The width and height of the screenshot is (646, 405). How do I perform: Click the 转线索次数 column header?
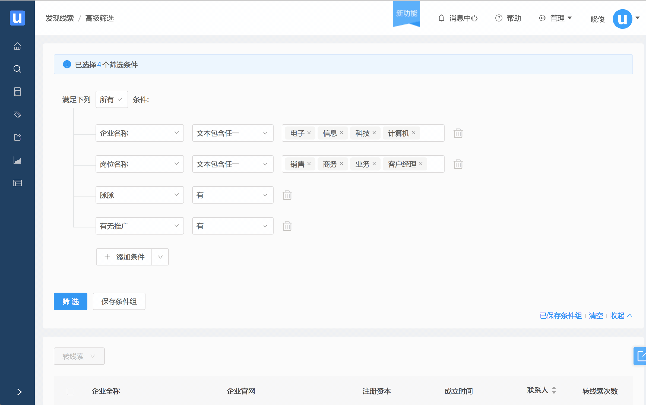pyautogui.click(x=600, y=391)
